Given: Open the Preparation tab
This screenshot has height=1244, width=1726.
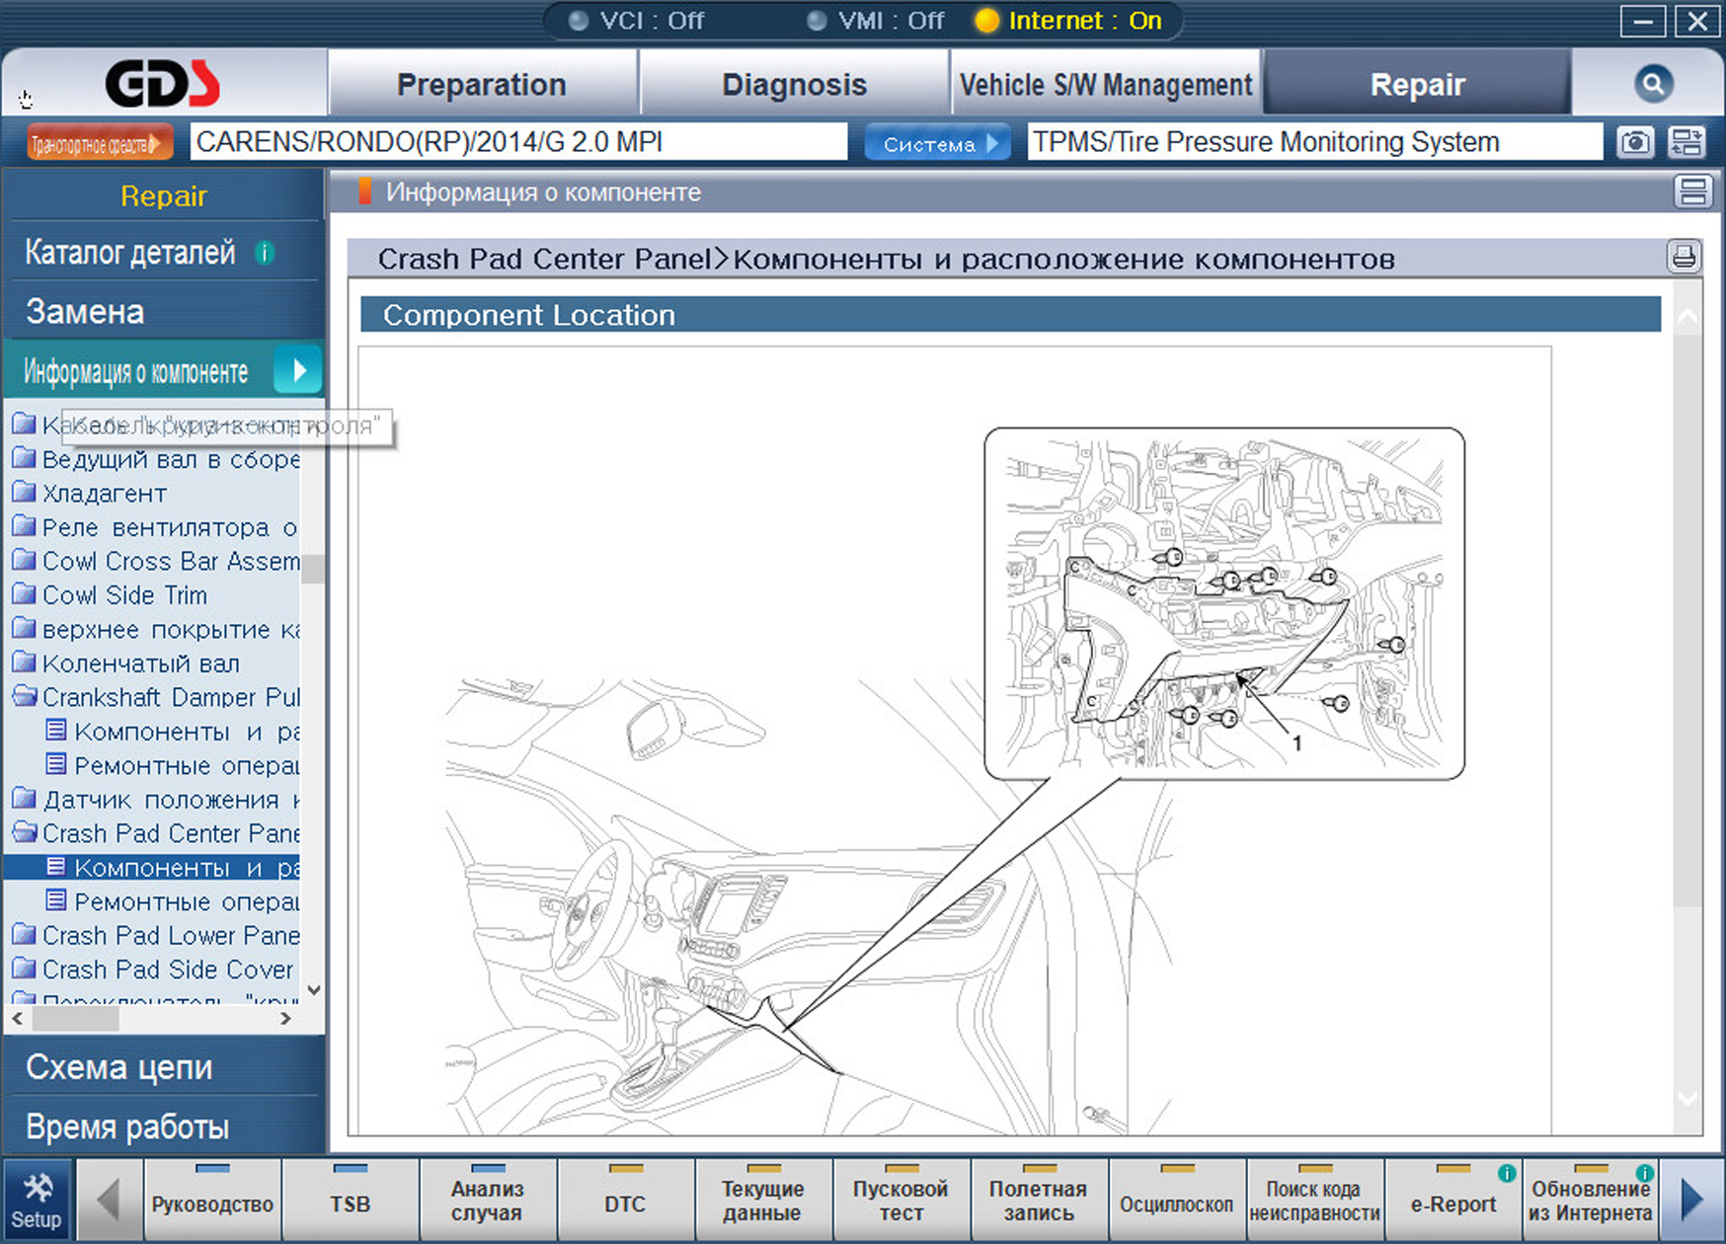Looking at the screenshot, I should point(481,85).
